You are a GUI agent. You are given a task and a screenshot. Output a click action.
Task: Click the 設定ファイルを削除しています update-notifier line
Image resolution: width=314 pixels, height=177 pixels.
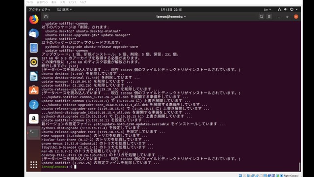coord(100,163)
